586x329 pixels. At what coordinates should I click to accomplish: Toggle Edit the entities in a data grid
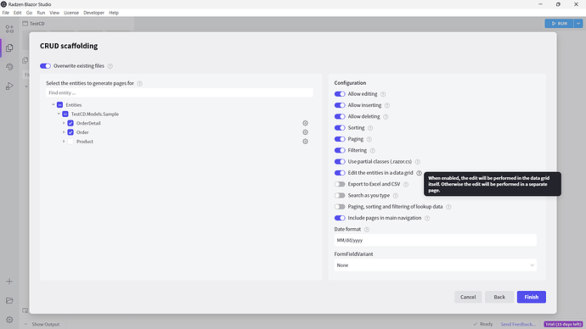click(x=340, y=173)
